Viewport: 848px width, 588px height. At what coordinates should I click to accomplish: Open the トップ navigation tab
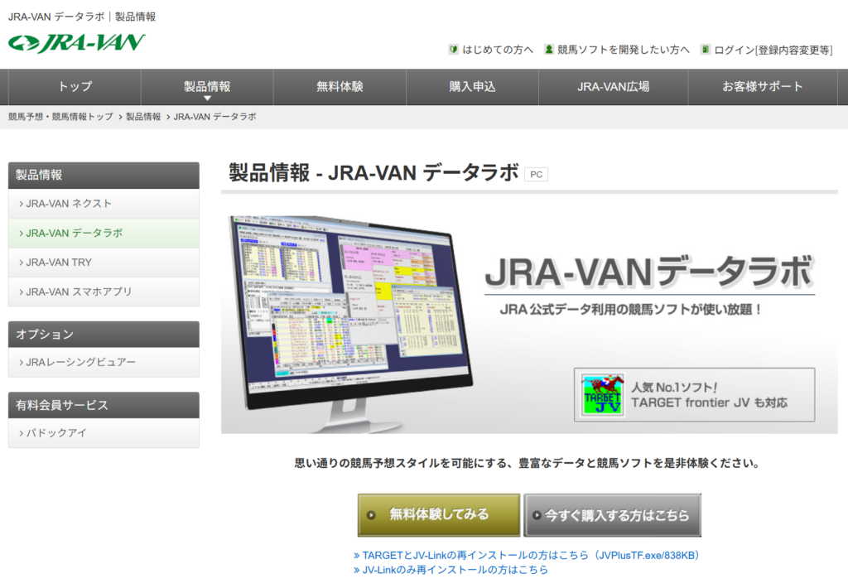pos(75,86)
